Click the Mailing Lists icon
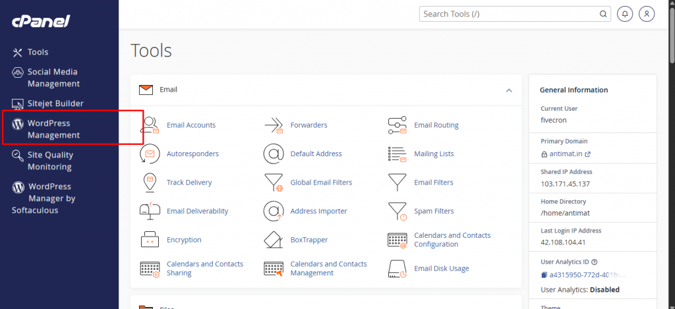675x309 pixels. [x=397, y=154]
